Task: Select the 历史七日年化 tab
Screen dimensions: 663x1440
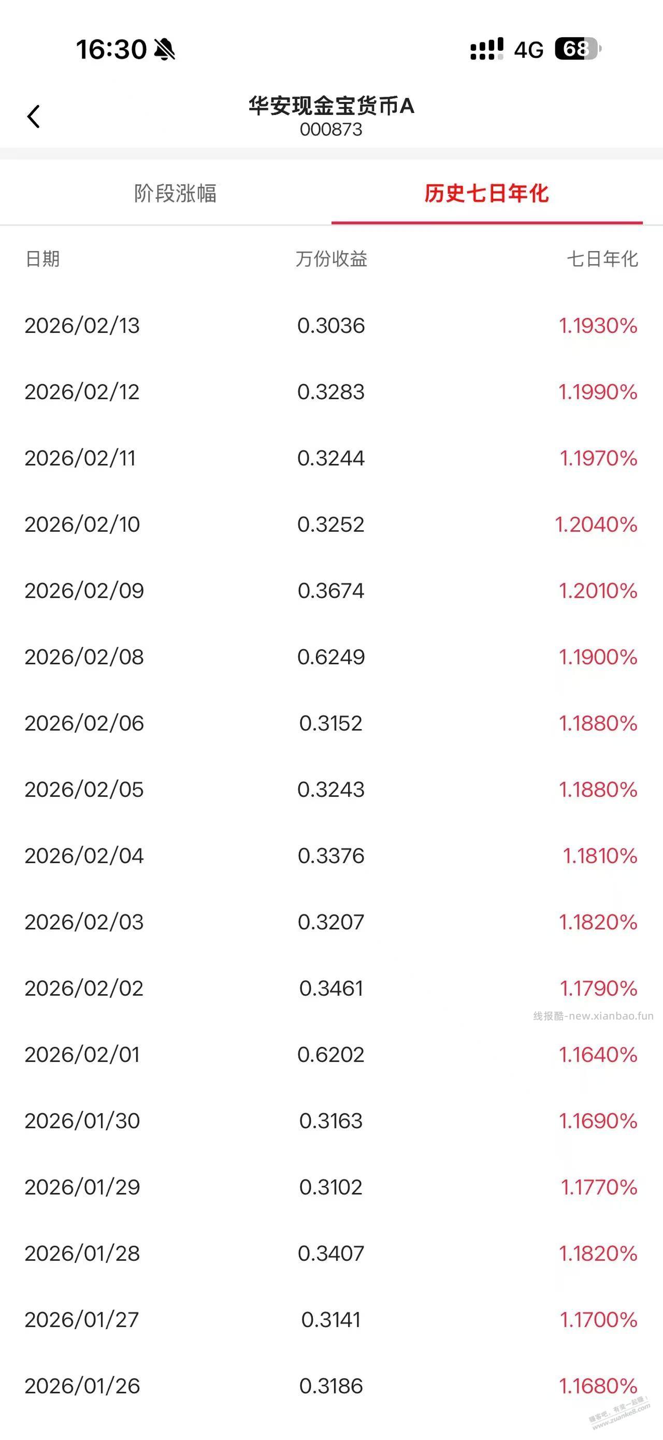Action: click(x=486, y=194)
